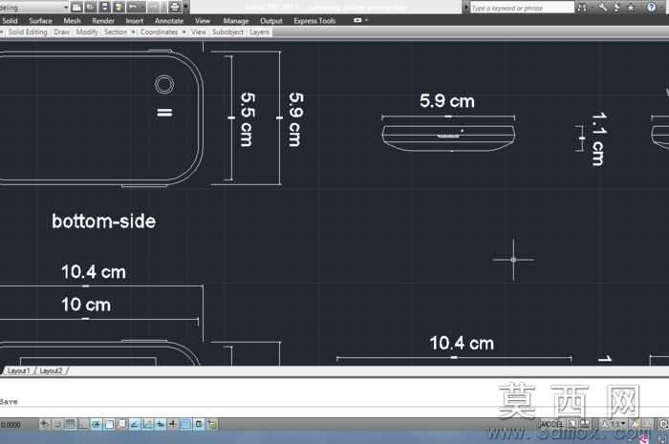The width and height of the screenshot is (669, 444).
Task: Expand the Solid Editing panel title
Action: pyautogui.click(x=28, y=32)
